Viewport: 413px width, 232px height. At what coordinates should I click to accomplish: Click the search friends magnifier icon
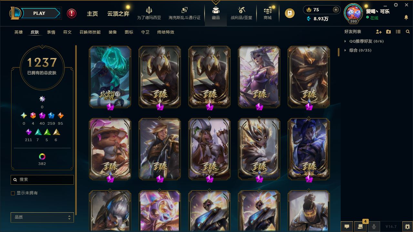click(408, 32)
